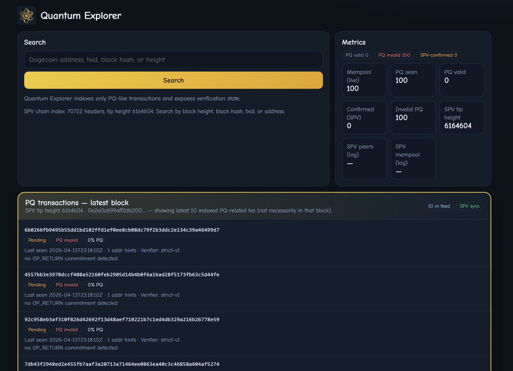Click the 'SPV-confirmed 0' orange badge
513x371 pixels.
coord(438,55)
